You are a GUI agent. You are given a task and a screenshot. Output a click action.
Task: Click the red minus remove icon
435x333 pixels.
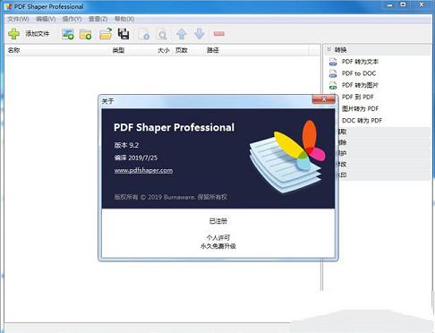pyautogui.click(x=219, y=34)
